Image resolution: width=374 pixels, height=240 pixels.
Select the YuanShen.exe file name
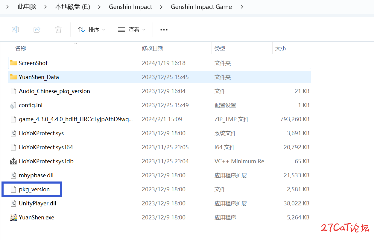point(37,217)
